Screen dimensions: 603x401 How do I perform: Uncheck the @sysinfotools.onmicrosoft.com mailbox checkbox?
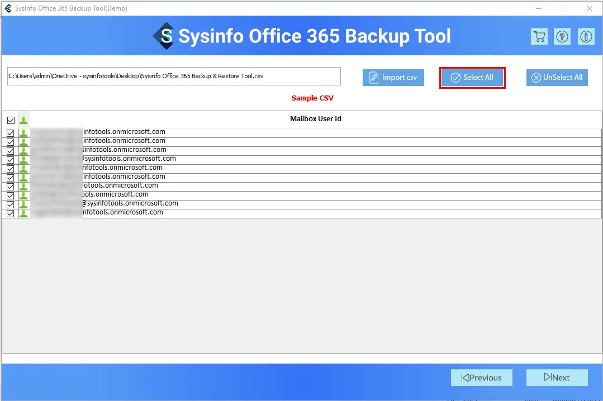click(11, 204)
